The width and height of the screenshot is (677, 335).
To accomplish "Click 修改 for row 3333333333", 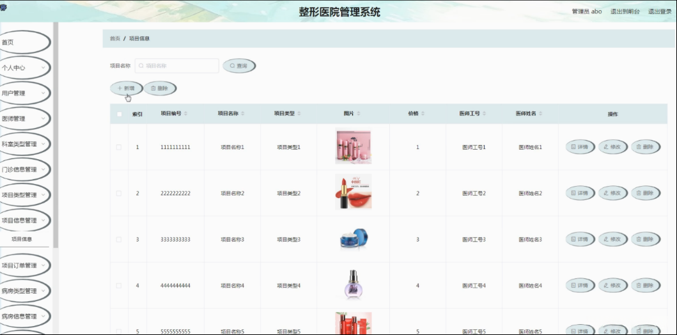I will (612, 239).
